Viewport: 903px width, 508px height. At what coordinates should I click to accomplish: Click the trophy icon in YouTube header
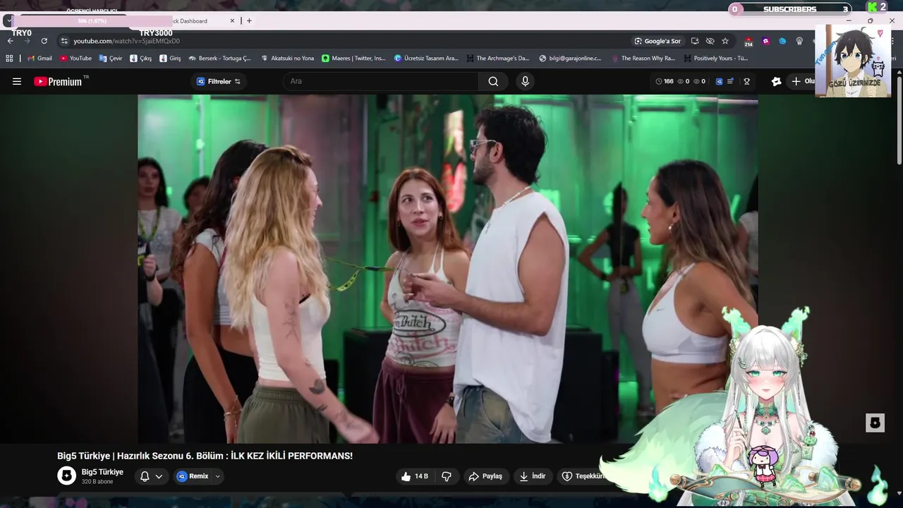746,81
